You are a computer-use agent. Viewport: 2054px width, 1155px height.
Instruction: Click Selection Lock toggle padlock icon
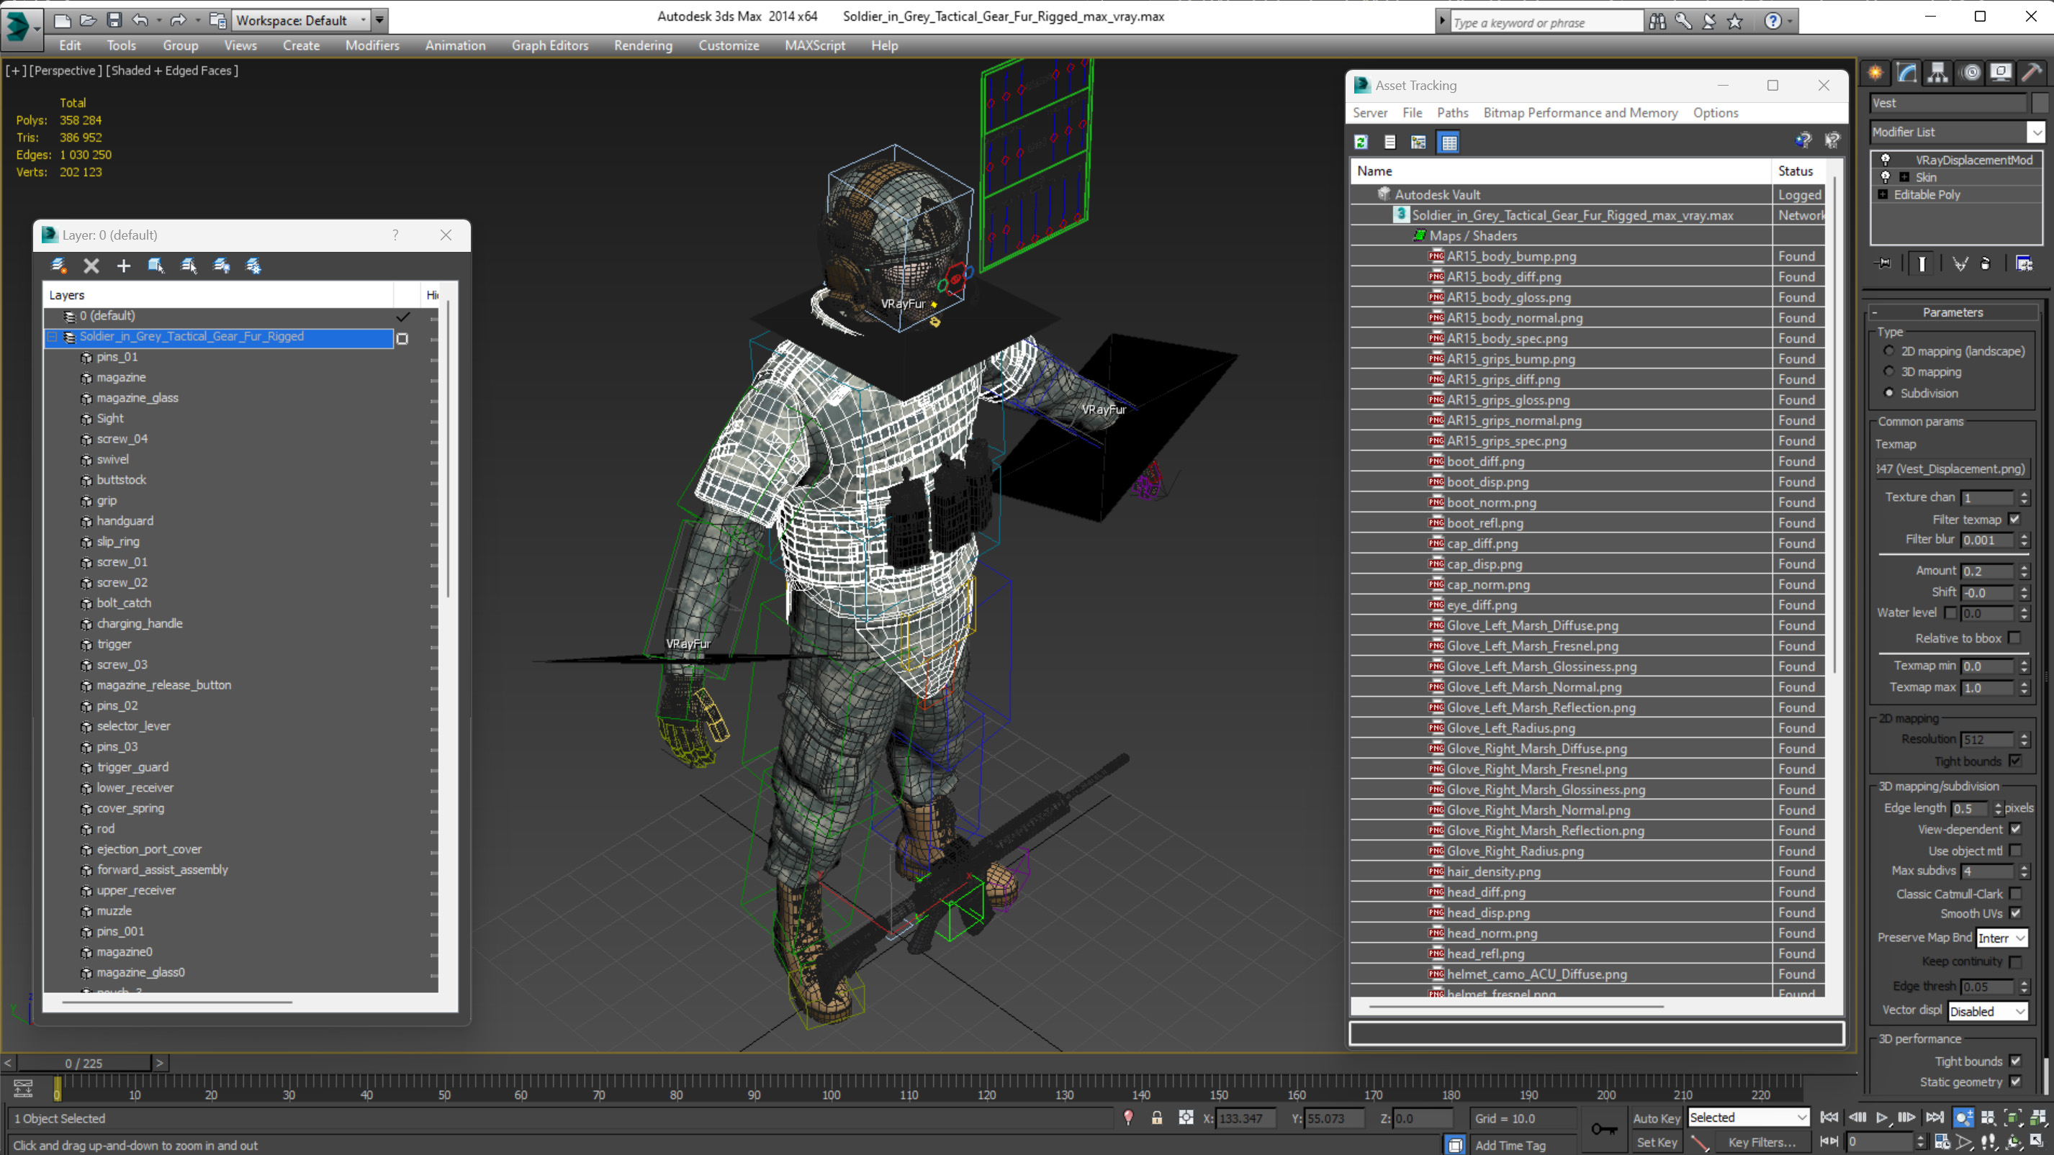coord(1156,1118)
